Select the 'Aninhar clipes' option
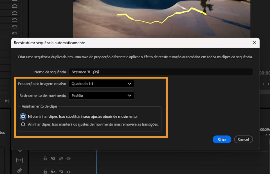The height and width of the screenshot is (174, 270). pos(23,124)
